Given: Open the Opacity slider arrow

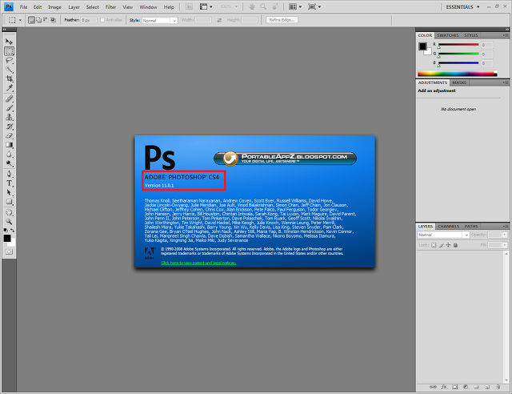Looking at the screenshot, I should point(505,235).
